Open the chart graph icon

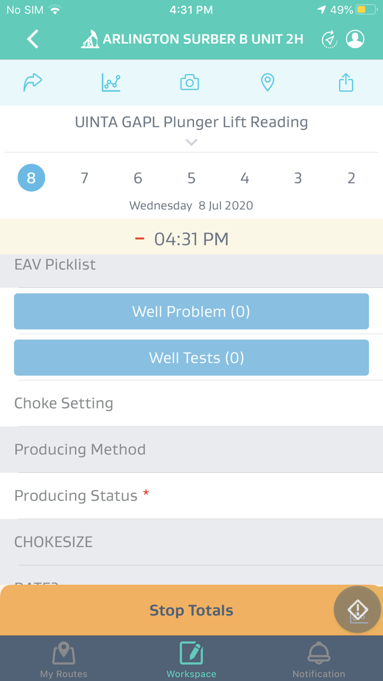[111, 83]
